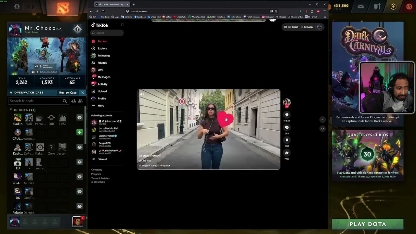Spectate slad1n's party with the eye icon
Image resolution: width=416 pixels, height=234 pixels.
coord(79,118)
